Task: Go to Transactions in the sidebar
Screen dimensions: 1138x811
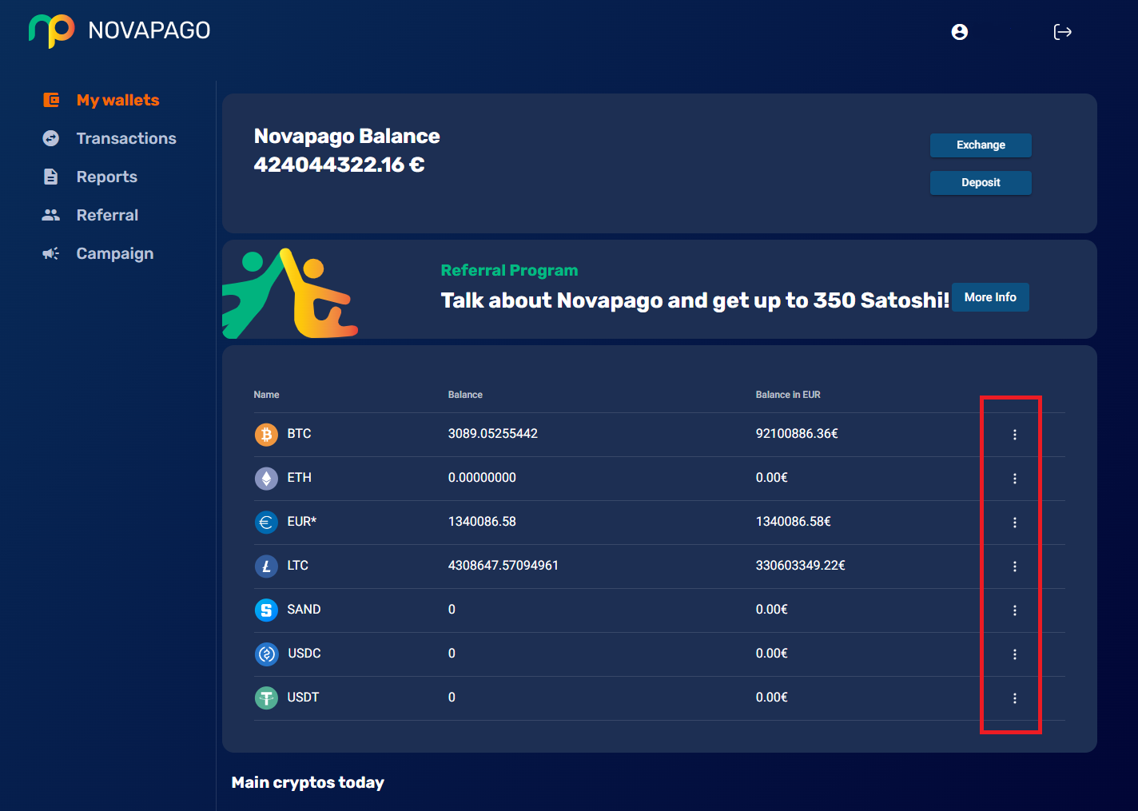Action: coord(125,138)
